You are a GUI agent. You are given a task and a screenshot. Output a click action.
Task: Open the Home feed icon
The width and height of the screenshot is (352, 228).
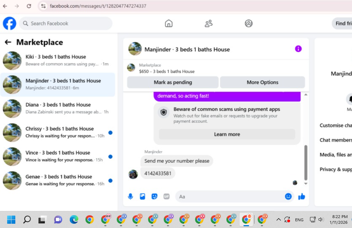pyautogui.click(x=169, y=23)
